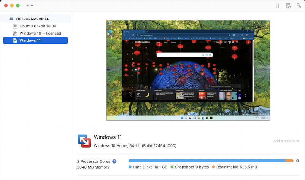Select the Windows 11 virtual machine row
Image resolution: width=305 pixels, height=180 pixels.
point(35,40)
